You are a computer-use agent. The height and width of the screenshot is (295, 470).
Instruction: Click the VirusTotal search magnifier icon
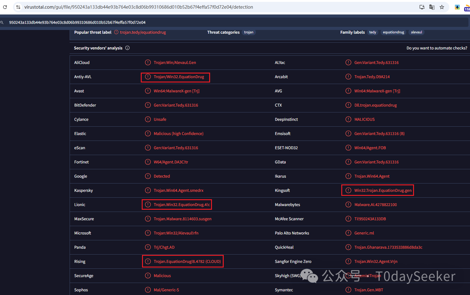click(x=2, y=22)
